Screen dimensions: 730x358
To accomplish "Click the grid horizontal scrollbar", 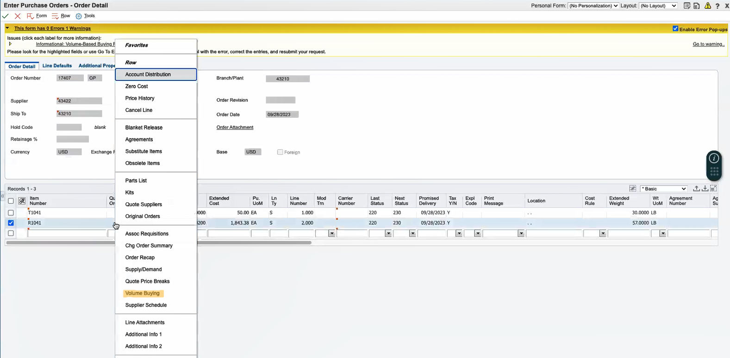I will pyautogui.click(x=159, y=243).
